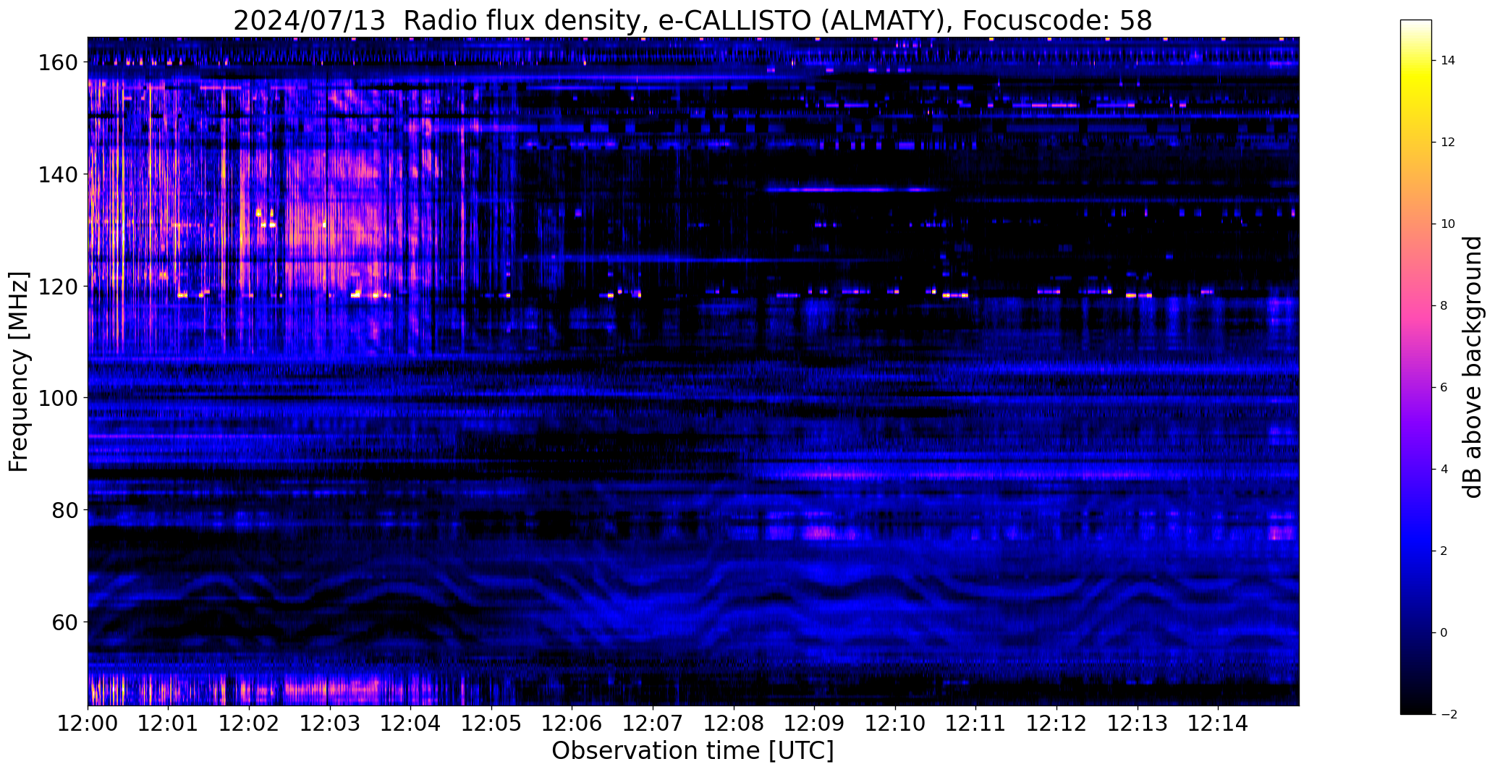
Task: Click the 12:11 time tick label
Action: [x=975, y=724]
